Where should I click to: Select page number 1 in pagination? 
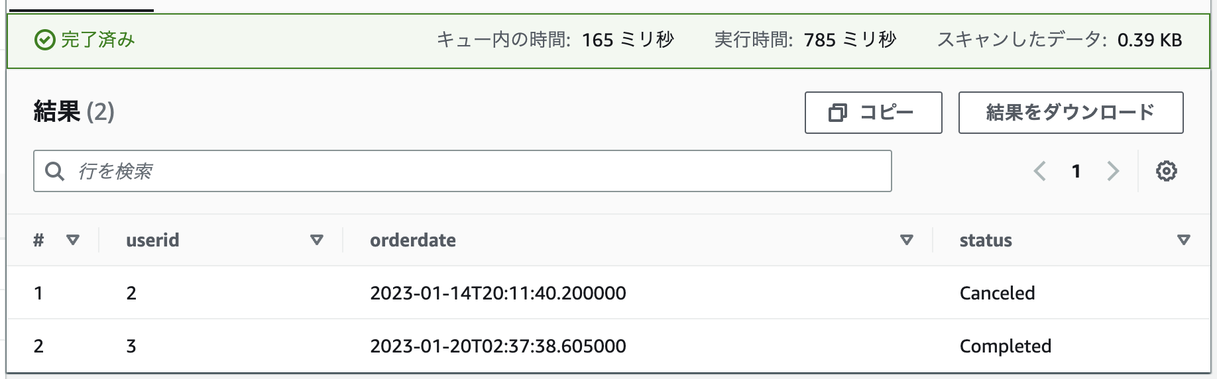(x=1076, y=172)
